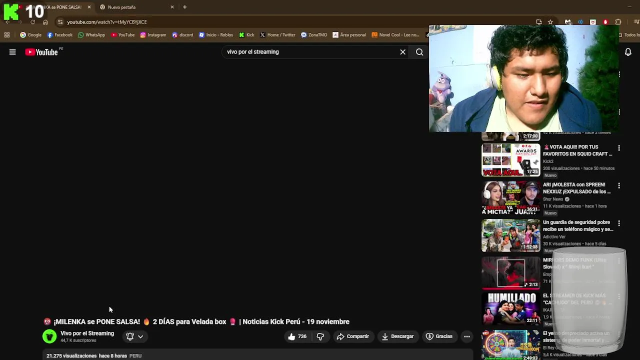Screen dimensions: 640x360
Task: Open the Instagram bookmark
Action: click(x=153, y=35)
